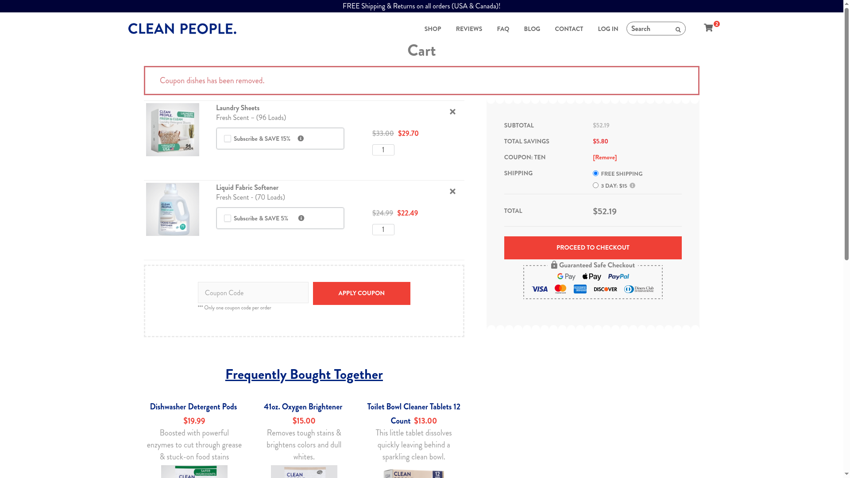850x478 pixels.
Task: Show info for Subscribe & SAVE 15%
Action: (301, 139)
